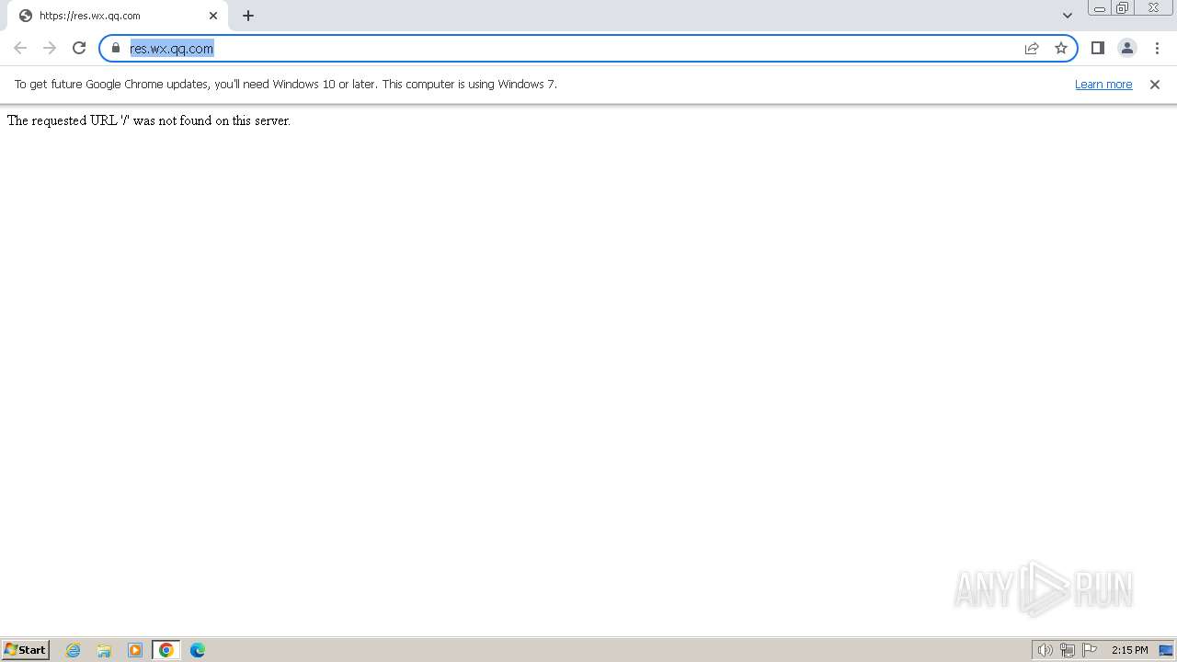The width and height of the screenshot is (1177, 662).
Task: Click the browser back arrow
Action: tap(20, 48)
